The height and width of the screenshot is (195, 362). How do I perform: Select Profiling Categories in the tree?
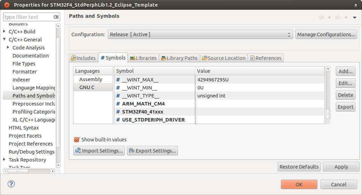pyautogui.click(x=34, y=112)
